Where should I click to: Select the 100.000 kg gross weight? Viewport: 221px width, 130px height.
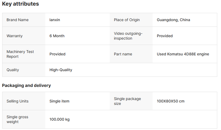point(59,119)
